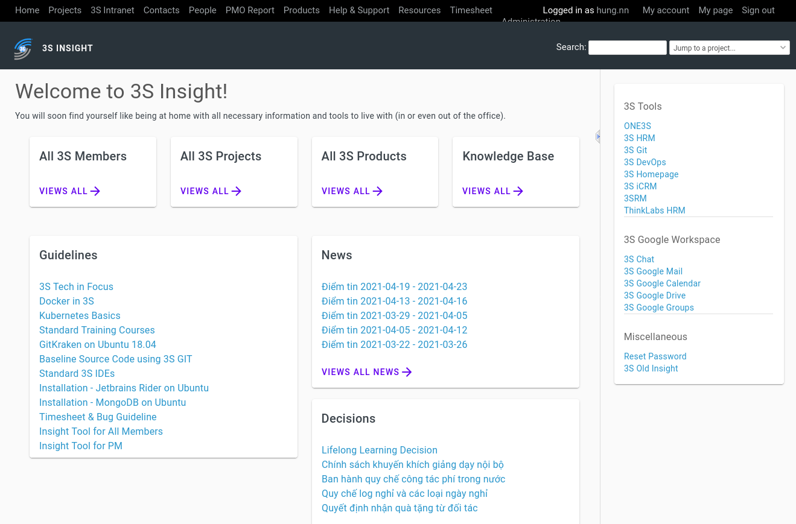Click arrow icon under All 3S Members
Viewport: 796px width, 524px height.
click(95, 191)
